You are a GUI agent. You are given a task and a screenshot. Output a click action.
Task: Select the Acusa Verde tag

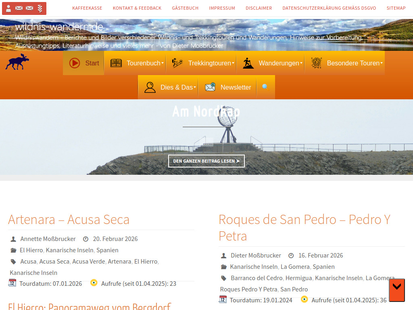pos(88,262)
